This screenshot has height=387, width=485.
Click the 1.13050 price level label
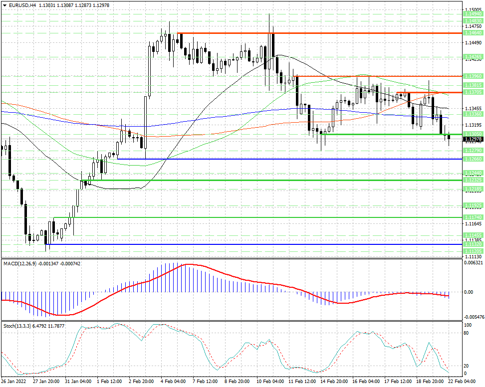pyautogui.click(x=473, y=134)
